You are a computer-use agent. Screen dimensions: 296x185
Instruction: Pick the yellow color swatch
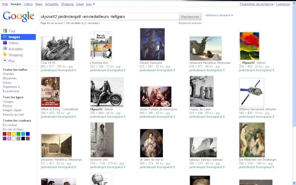[x=14, y=134]
